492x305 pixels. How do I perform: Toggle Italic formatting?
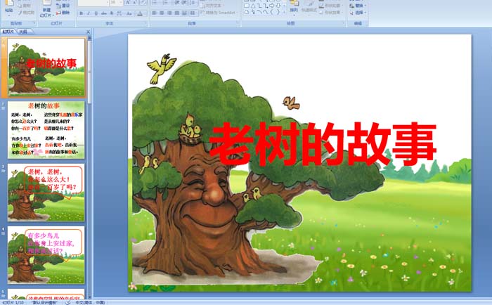pos(89,13)
